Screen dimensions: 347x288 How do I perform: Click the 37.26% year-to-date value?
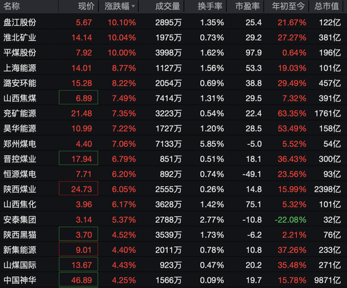[292, 250]
